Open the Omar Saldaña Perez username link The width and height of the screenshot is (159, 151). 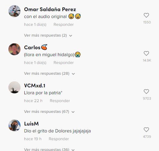(50, 9)
